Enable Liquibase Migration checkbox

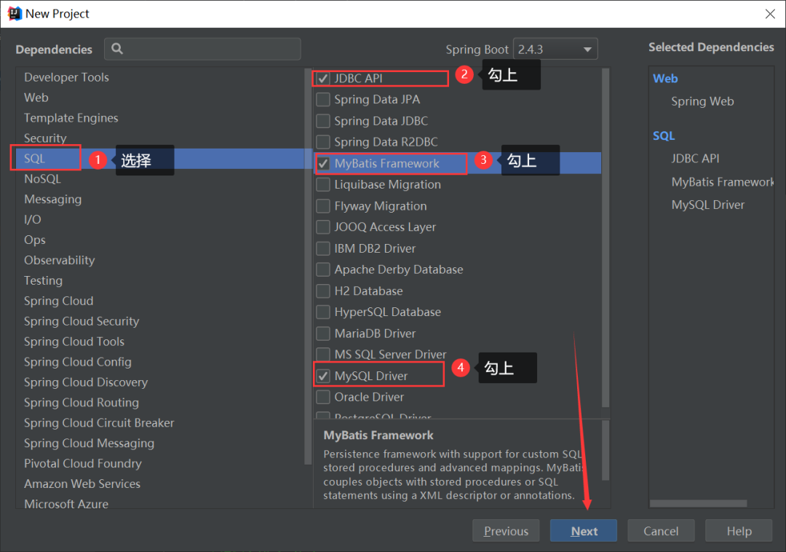[x=323, y=184]
